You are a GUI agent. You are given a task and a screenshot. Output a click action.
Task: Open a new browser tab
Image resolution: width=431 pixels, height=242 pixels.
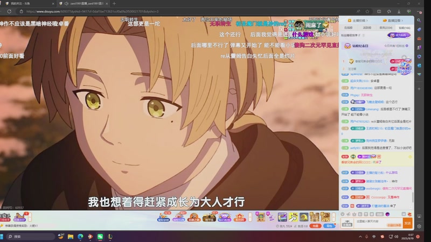pyautogui.click(x=114, y=4)
